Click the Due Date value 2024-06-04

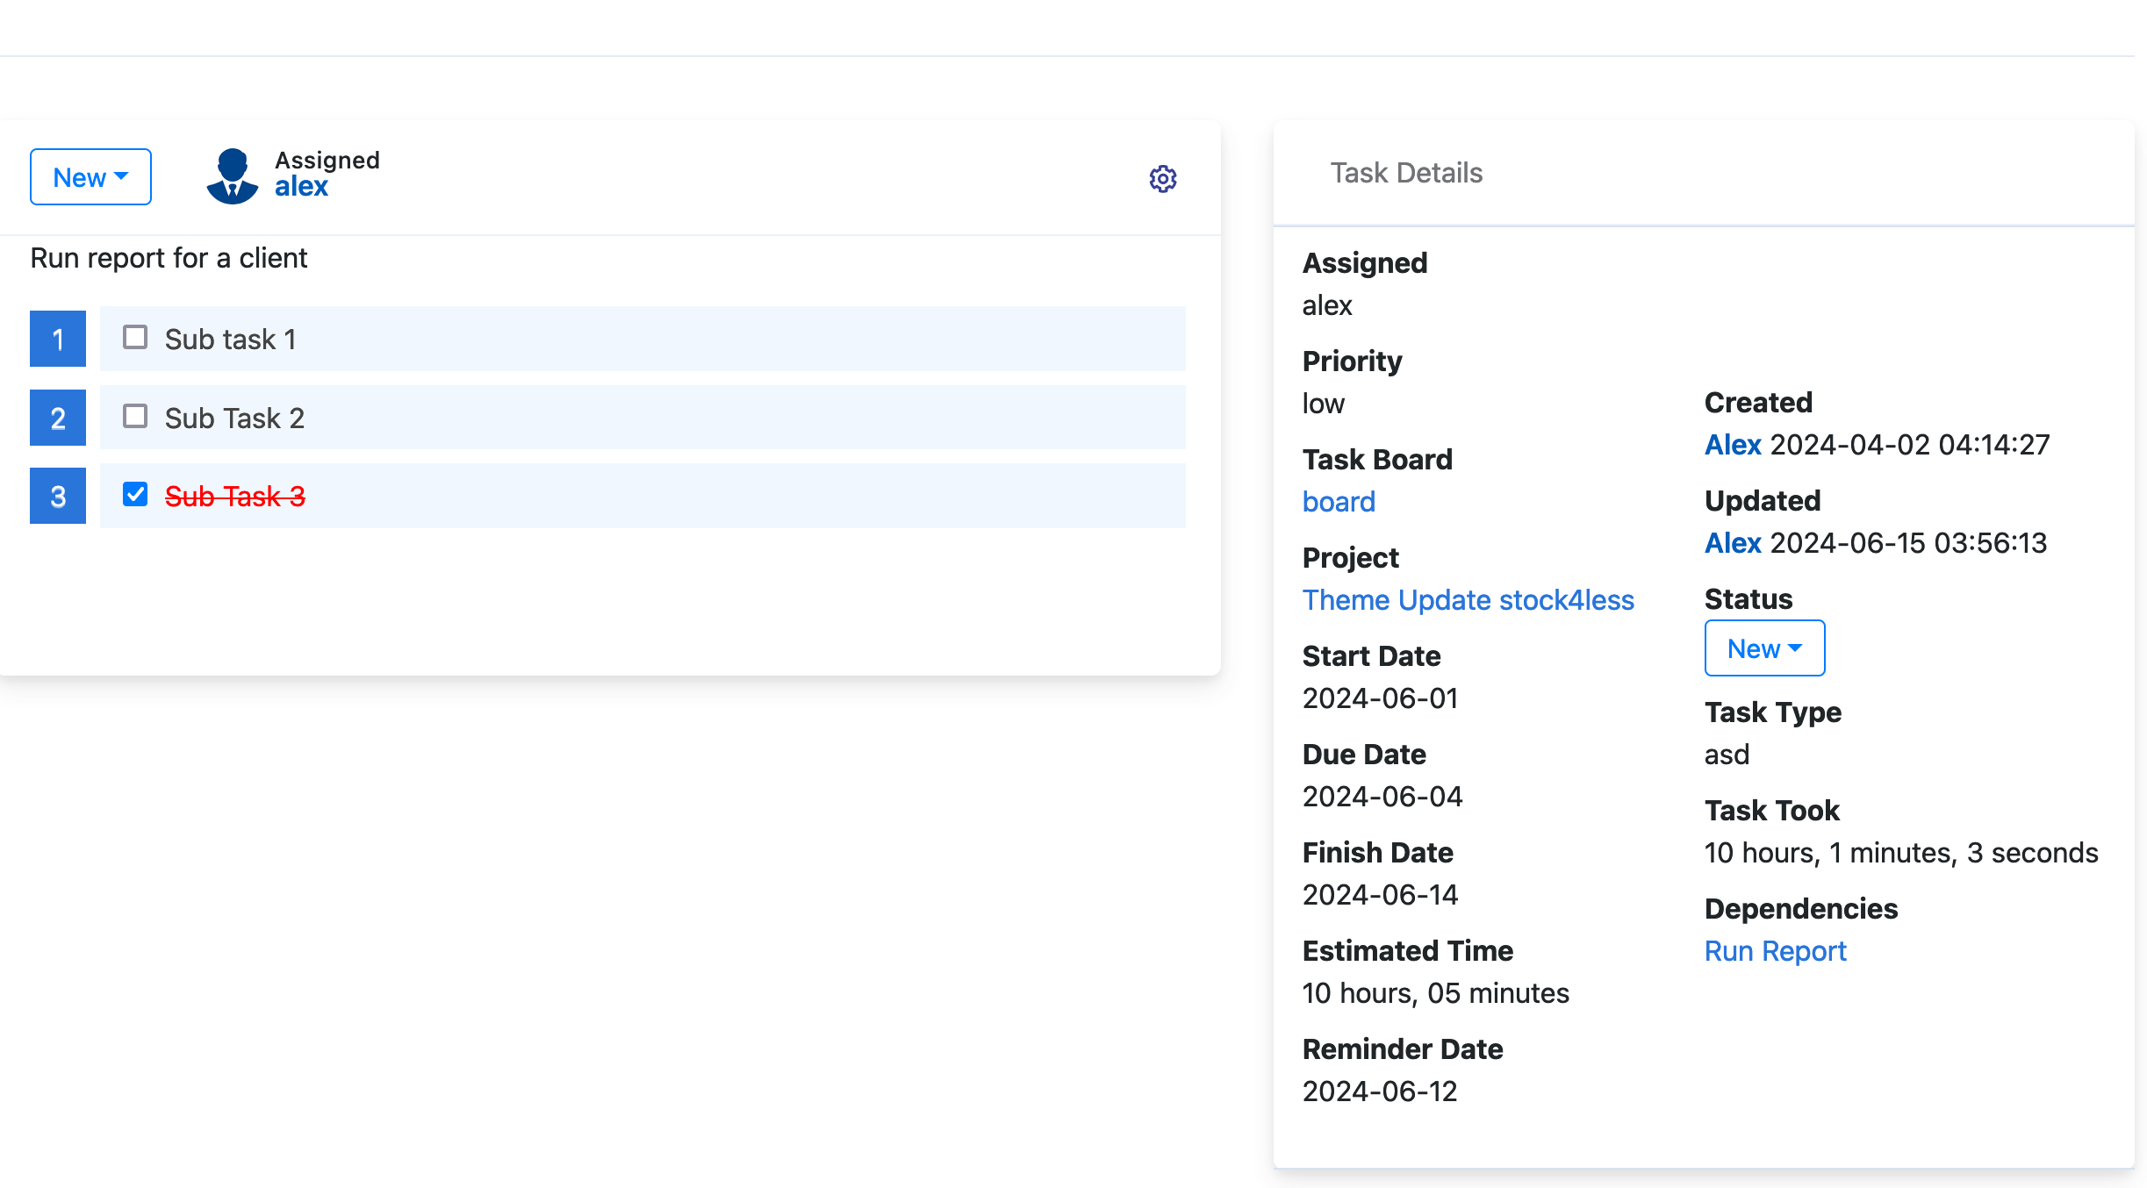click(1382, 796)
